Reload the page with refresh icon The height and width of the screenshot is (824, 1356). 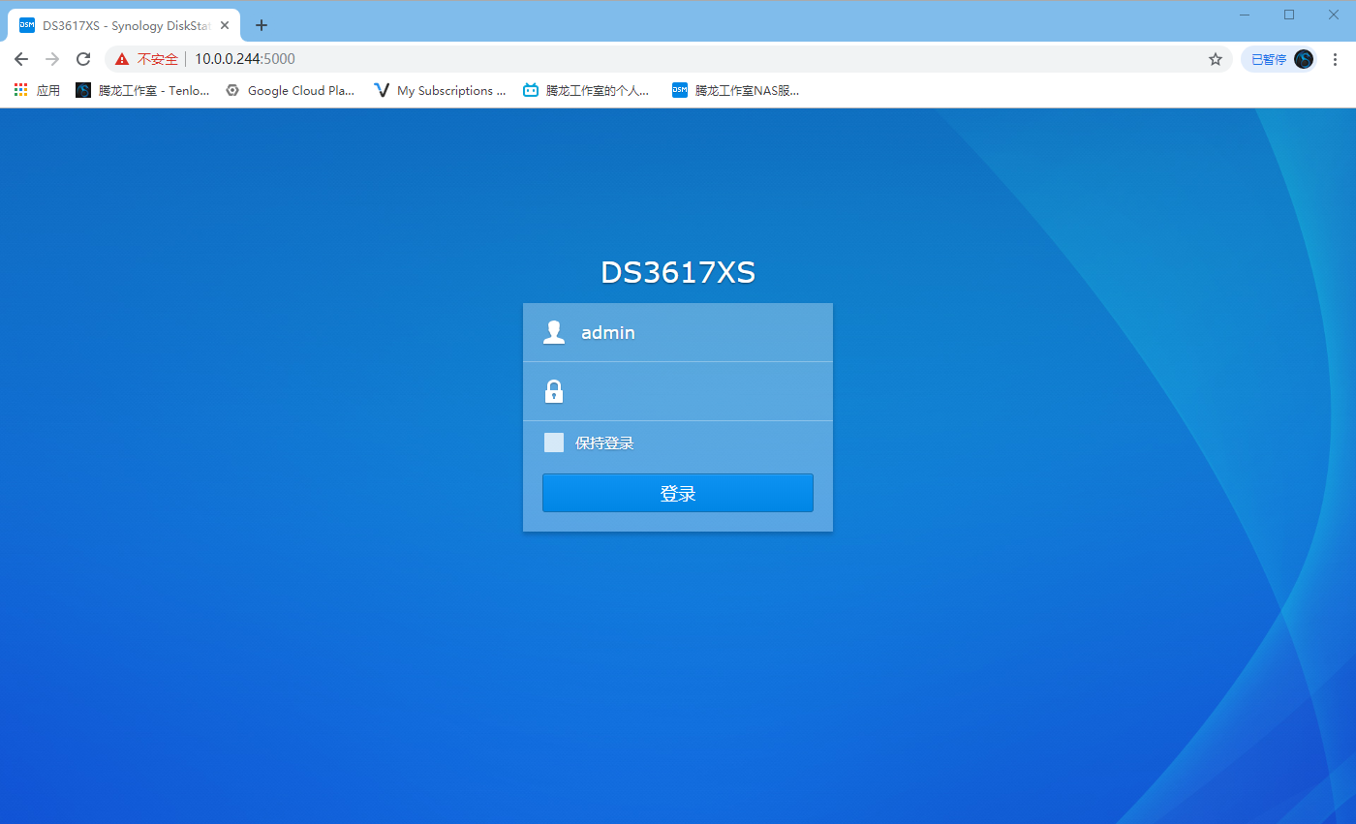click(83, 59)
